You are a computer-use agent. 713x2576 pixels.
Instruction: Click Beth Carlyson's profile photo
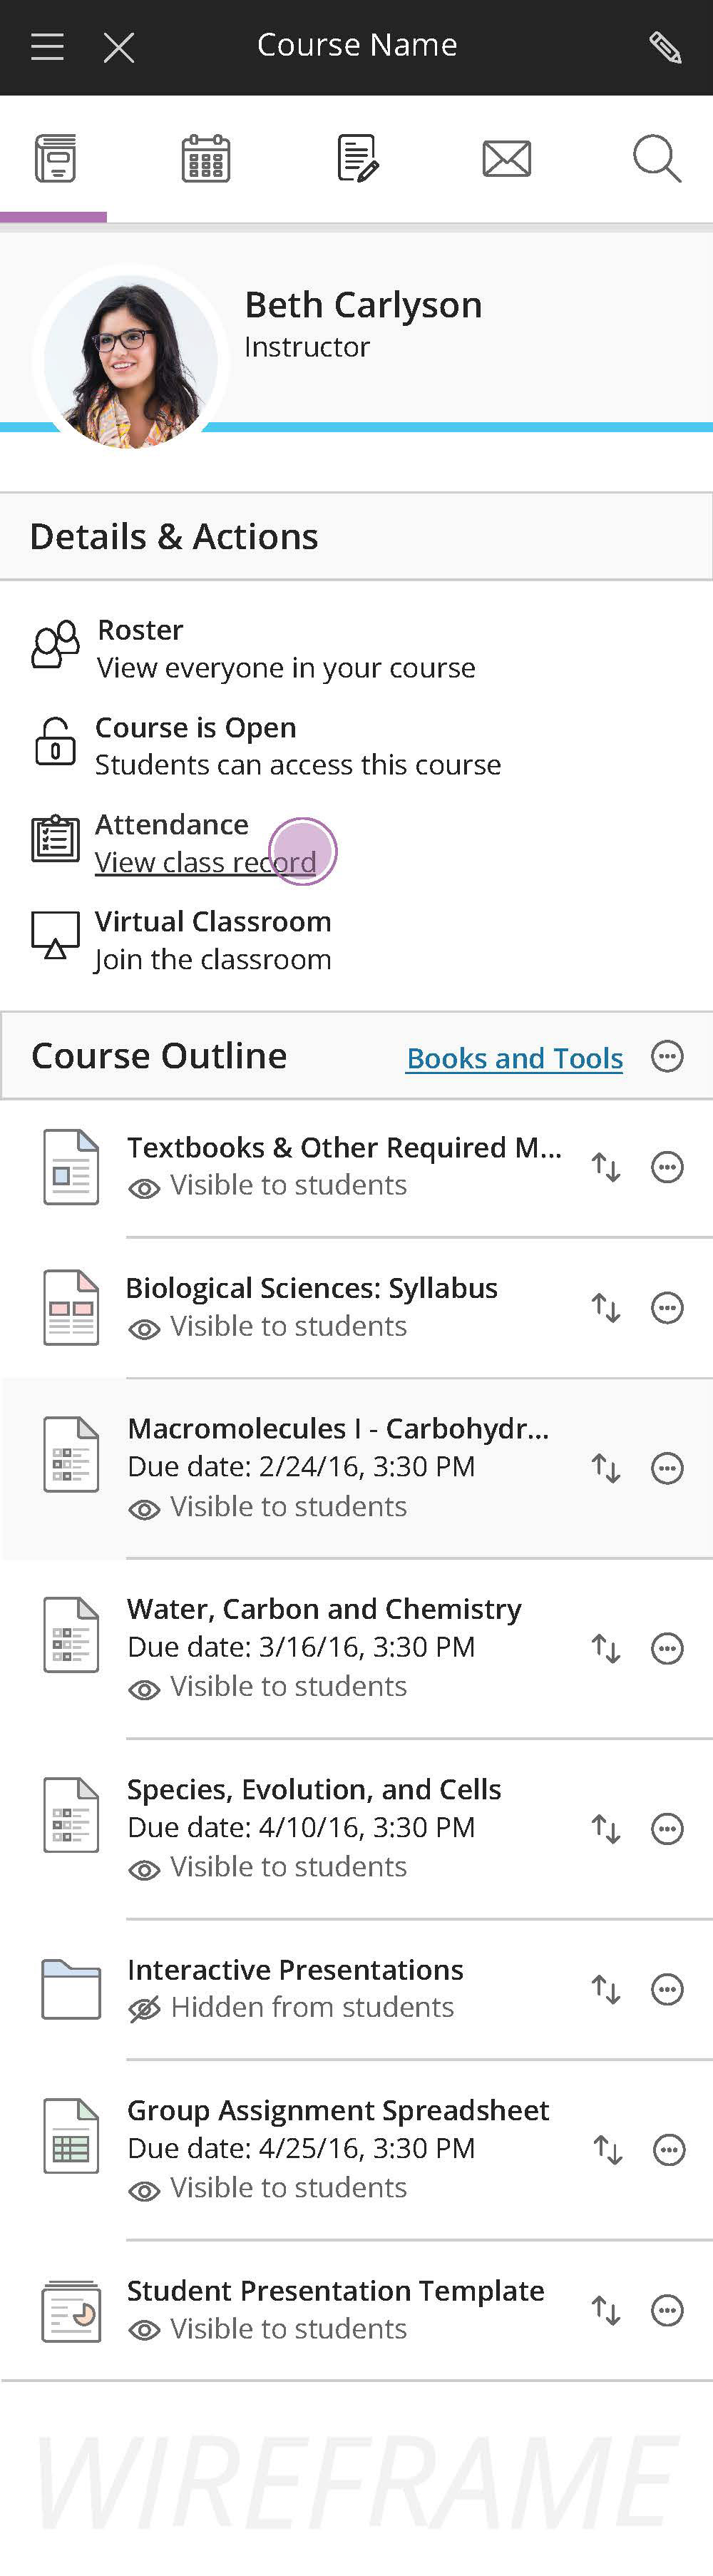tap(130, 362)
